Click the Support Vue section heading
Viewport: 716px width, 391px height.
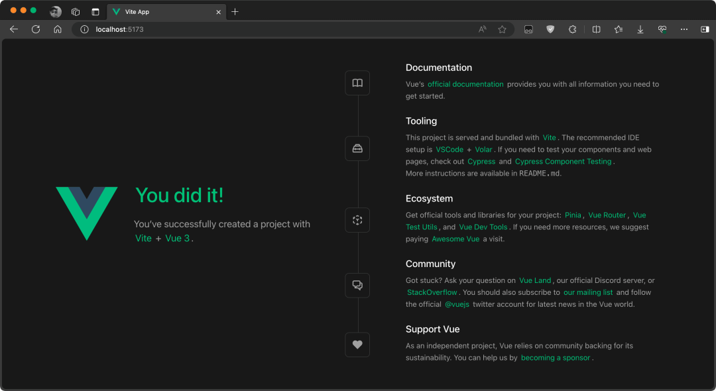432,329
